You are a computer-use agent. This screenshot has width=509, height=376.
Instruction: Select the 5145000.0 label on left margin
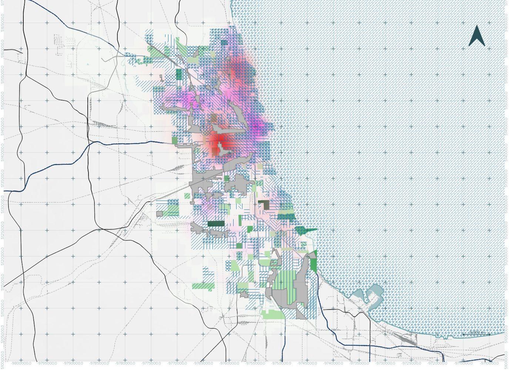[3, 126]
